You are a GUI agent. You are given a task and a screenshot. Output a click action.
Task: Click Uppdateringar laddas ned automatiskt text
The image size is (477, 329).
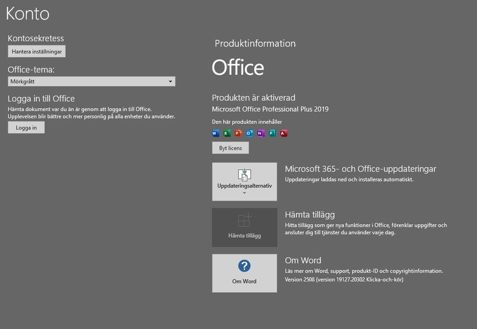click(x=349, y=180)
